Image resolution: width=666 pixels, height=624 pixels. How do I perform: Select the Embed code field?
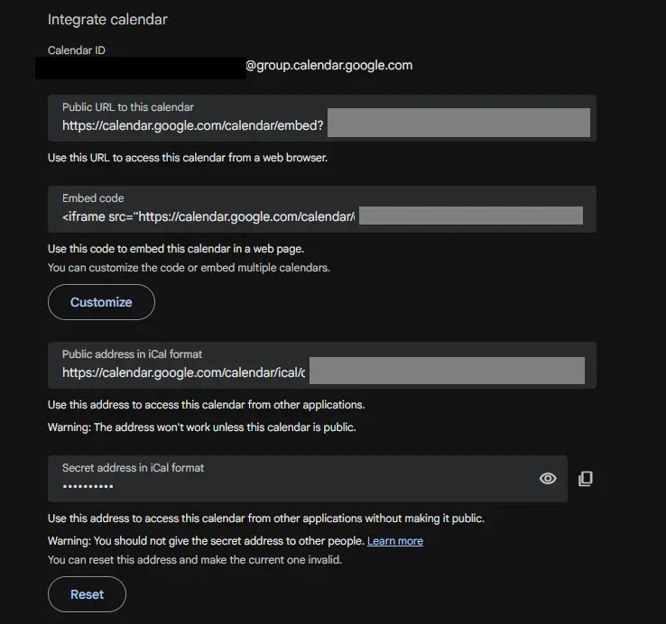[x=322, y=209]
